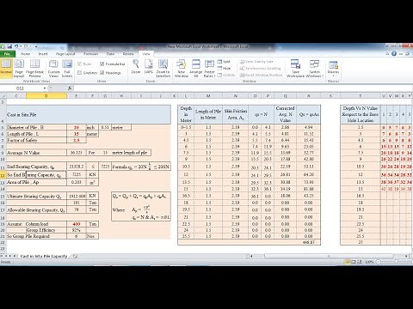Click the insert new worksheet tab icon
Screen dimensions: 413x309
coord(75,256)
